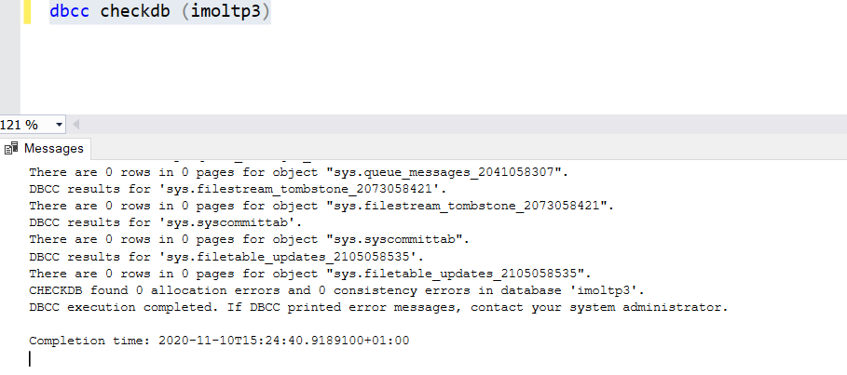Click the Completion time line in messages
847x375 pixels.
[x=219, y=341]
